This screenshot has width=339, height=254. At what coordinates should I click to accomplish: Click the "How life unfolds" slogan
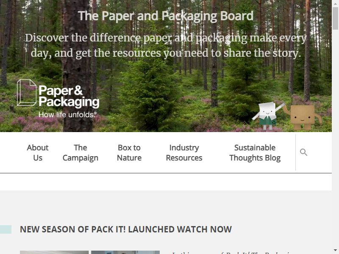point(67,114)
